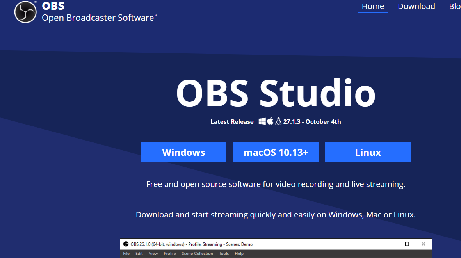Open the Tools menu in the OBS window
461x258 pixels.
(224, 254)
